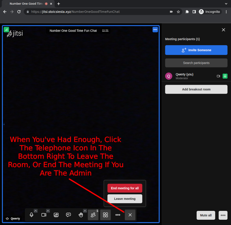Toggle the participants pane button
This screenshot has width=231, height=225.
point(93,215)
